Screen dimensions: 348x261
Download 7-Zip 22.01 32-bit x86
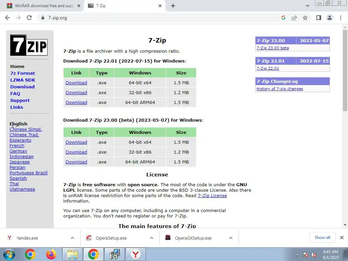click(76, 92)
